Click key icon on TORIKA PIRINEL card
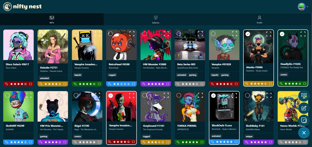 178,142
